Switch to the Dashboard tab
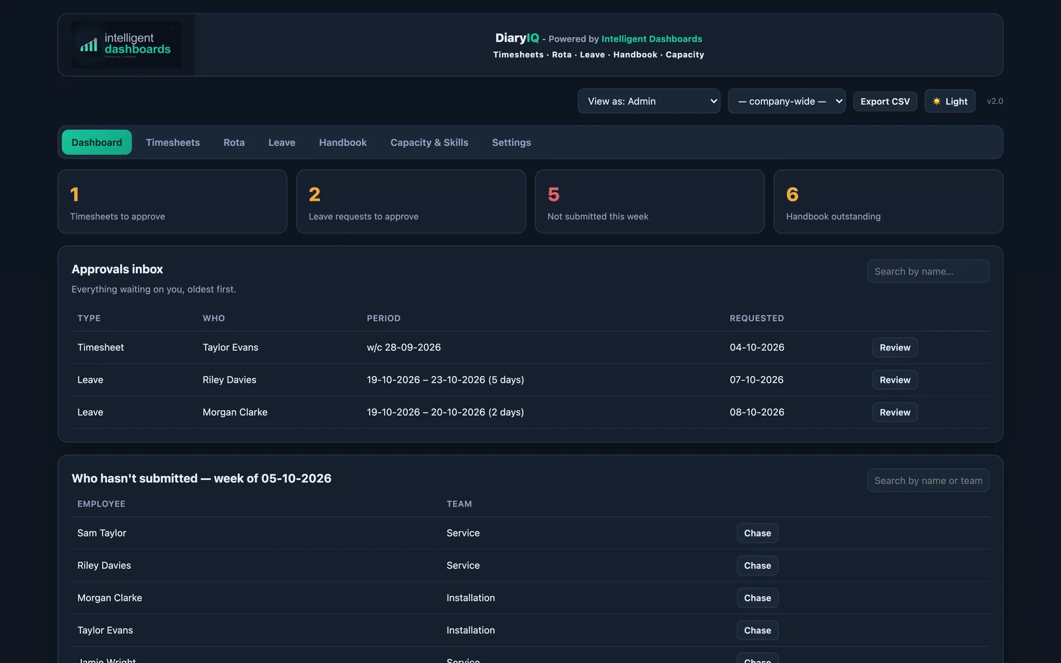This screenshot has width=1061, height=663. pyautogui.click(x=97, y=143)
